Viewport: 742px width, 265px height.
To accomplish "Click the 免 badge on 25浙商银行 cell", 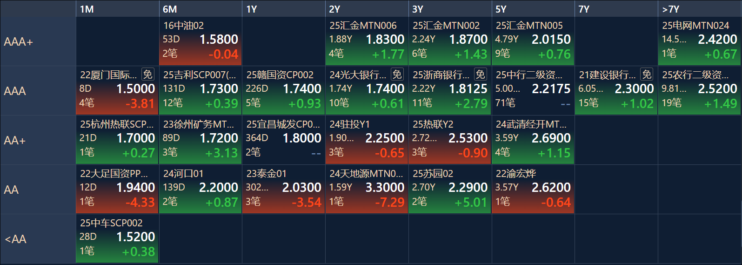I will tap(481, 75).
